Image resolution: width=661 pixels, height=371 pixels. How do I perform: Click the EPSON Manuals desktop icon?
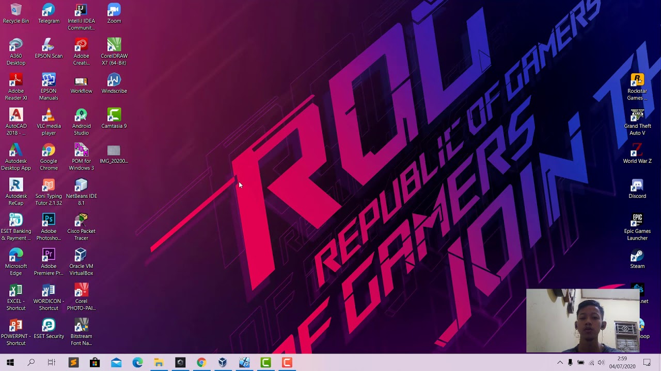coord(49,87)
